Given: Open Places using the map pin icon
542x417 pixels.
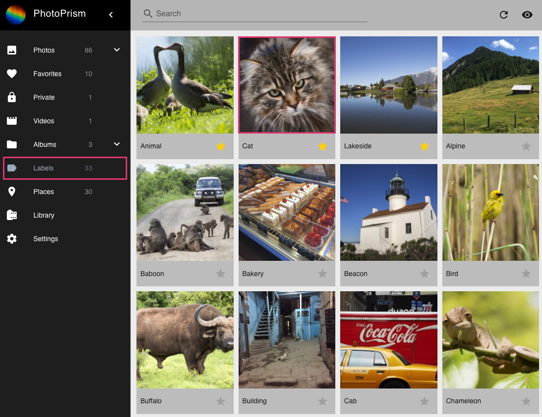Looking at the screenshot, I should coord(12,192).
